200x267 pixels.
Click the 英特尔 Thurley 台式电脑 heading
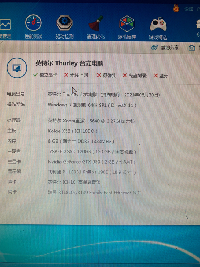point(69,63)
